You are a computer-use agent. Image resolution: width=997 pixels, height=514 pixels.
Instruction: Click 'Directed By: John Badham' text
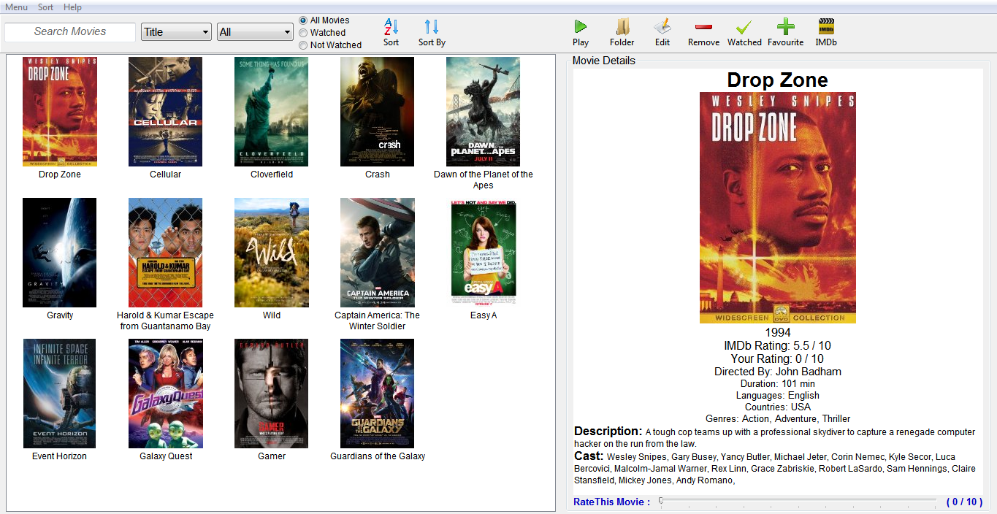coord(777,372)
